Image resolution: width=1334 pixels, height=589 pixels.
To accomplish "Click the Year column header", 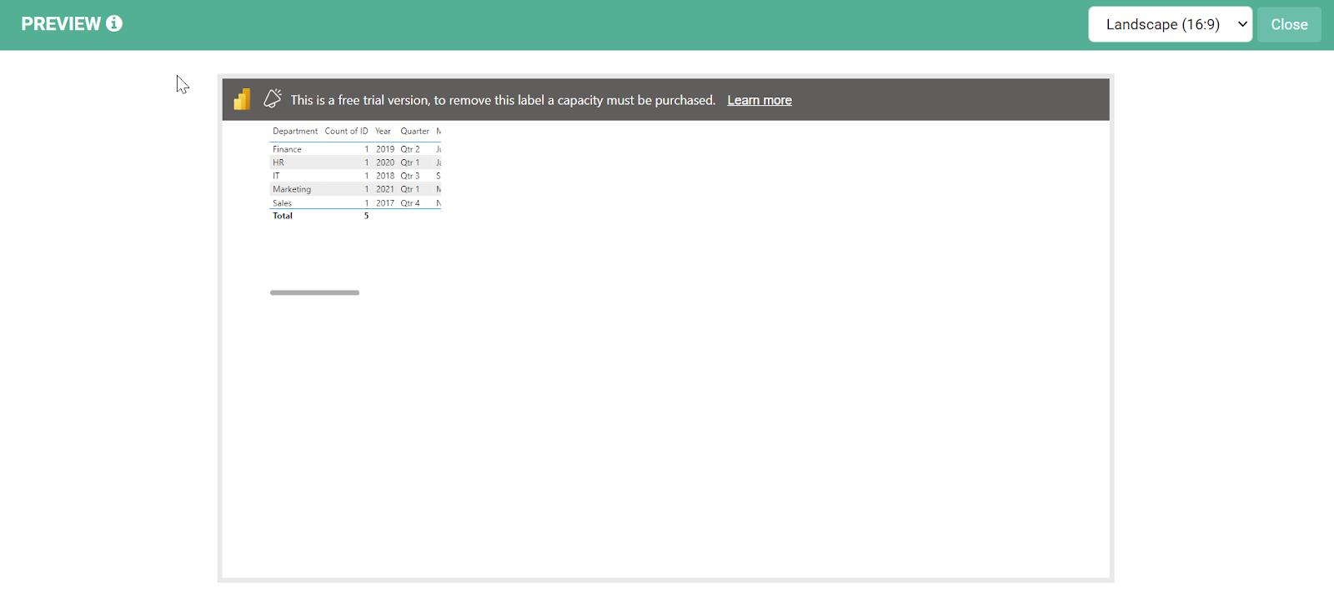I will pos(383,132).
